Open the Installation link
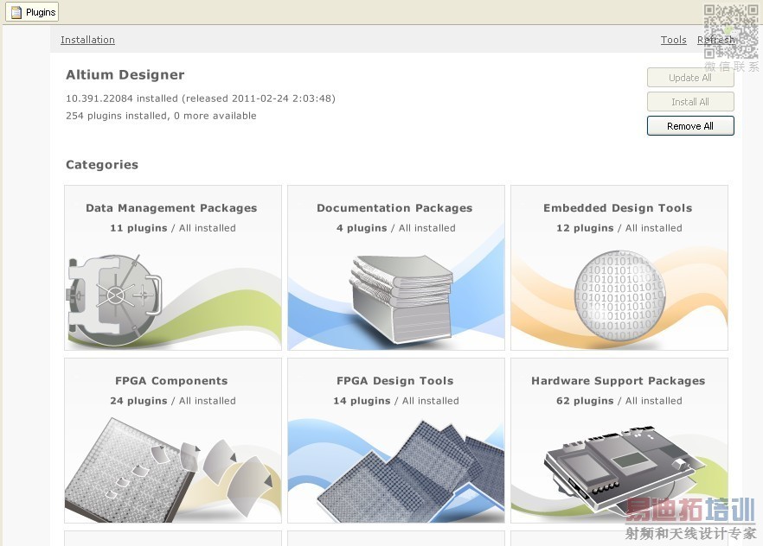763x546 pixels. pos(87,40)
